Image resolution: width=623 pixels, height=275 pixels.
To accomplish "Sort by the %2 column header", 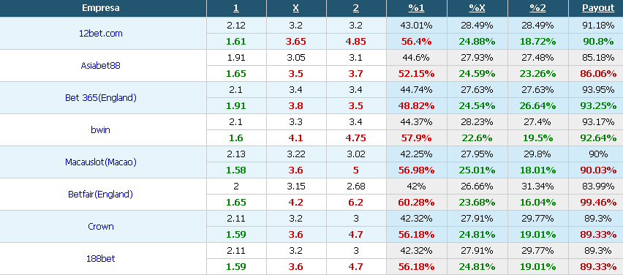I will [537, 8].
